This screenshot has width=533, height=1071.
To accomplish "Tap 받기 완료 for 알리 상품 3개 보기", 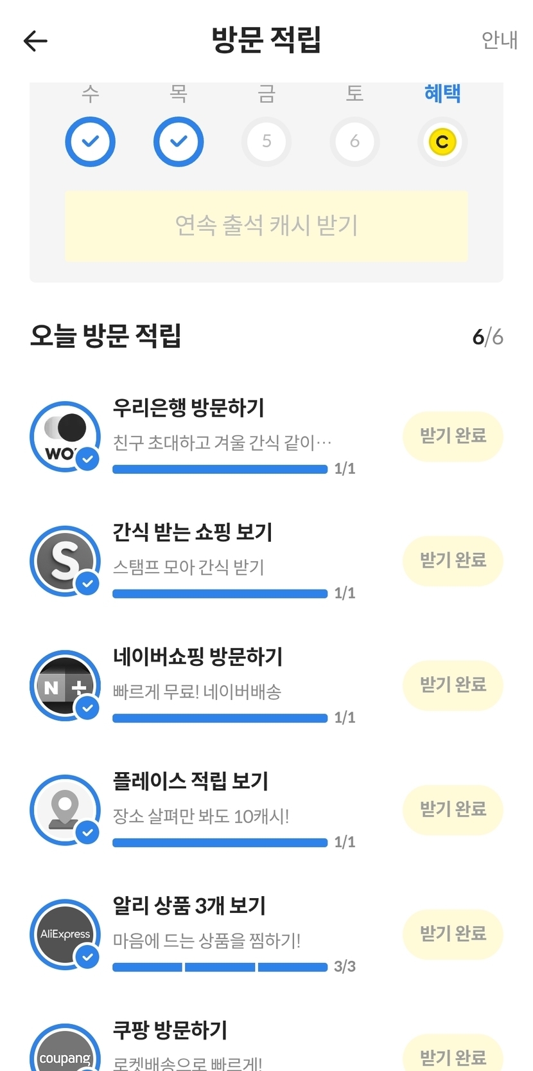I will click(453, 934).
